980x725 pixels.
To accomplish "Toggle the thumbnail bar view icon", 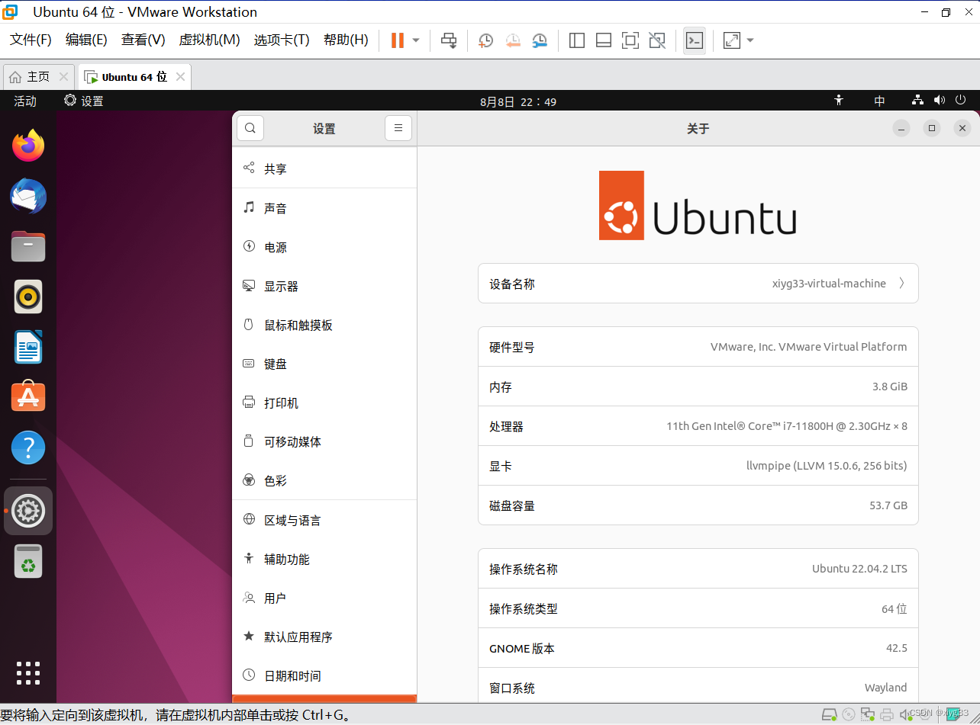I will 604,40.
